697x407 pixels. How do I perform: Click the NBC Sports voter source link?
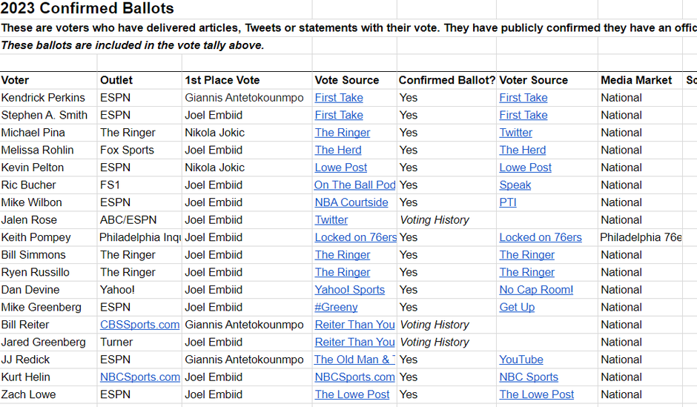529,377
